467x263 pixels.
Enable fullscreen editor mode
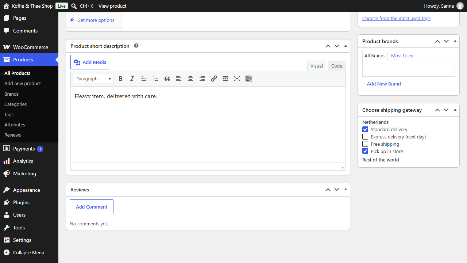pos(237,79)
